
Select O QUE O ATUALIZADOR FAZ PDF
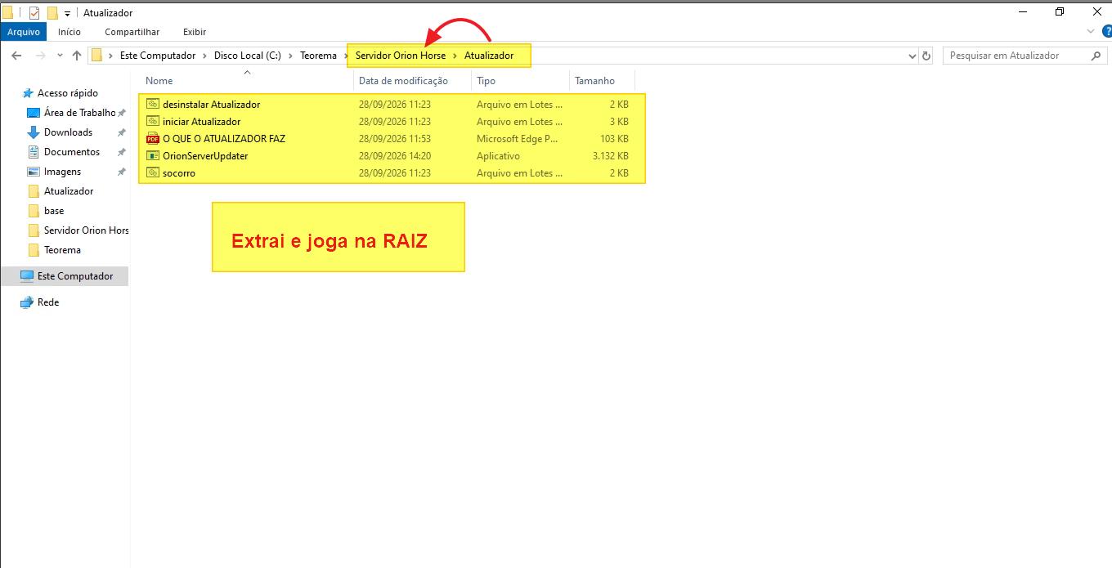224,139
